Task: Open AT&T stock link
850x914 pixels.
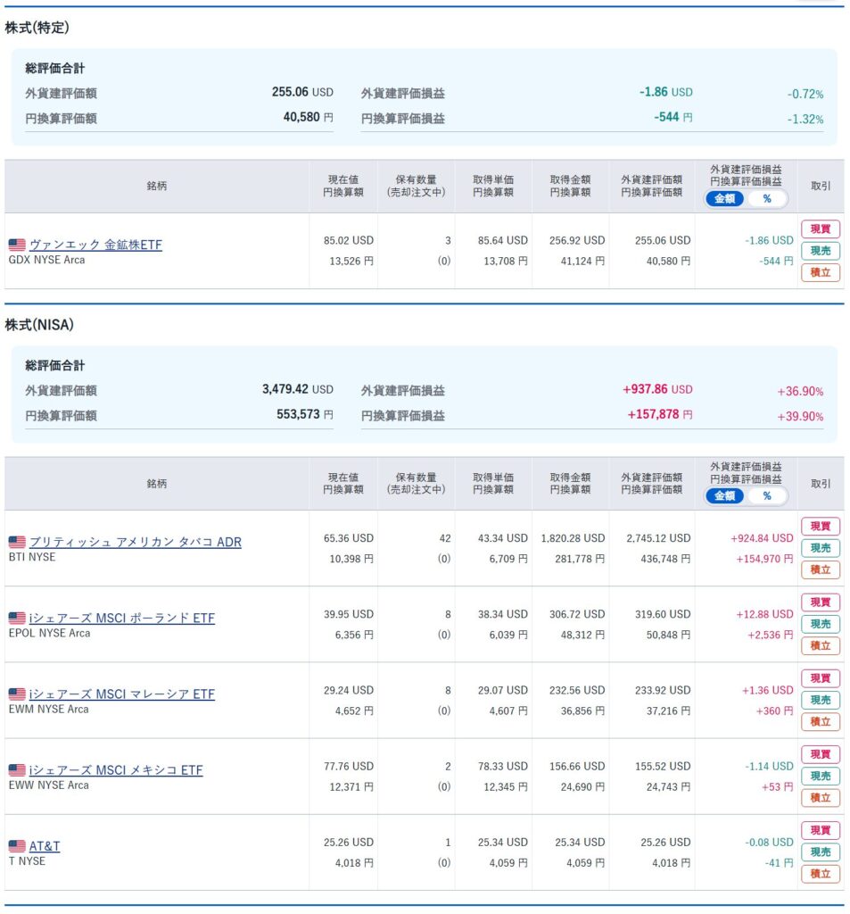Action: (45, 846)
